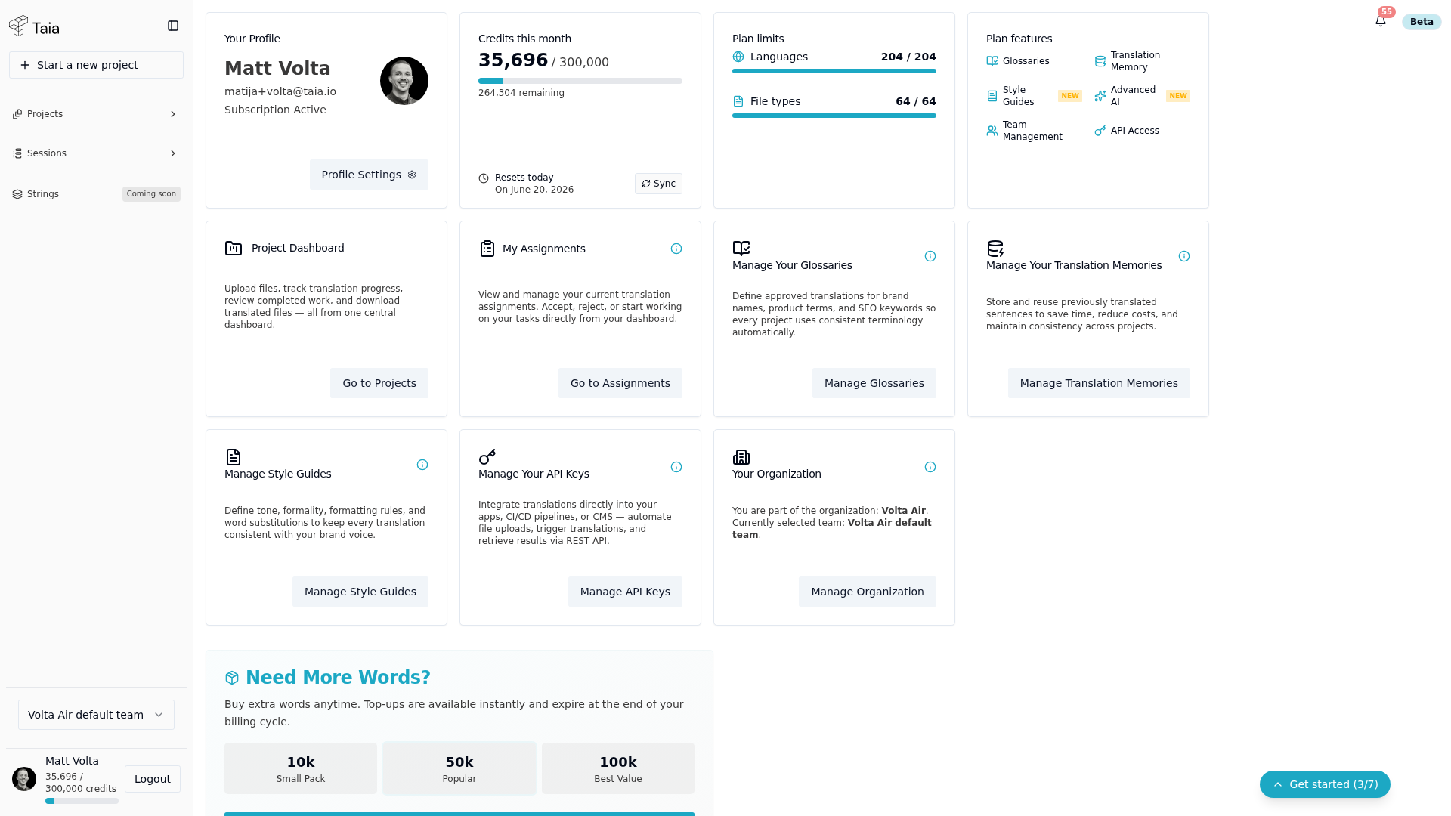The width and height of the screenshot is (1451, 816).
Task: Select the 50k Popular word pack
Action: [459, 768]
